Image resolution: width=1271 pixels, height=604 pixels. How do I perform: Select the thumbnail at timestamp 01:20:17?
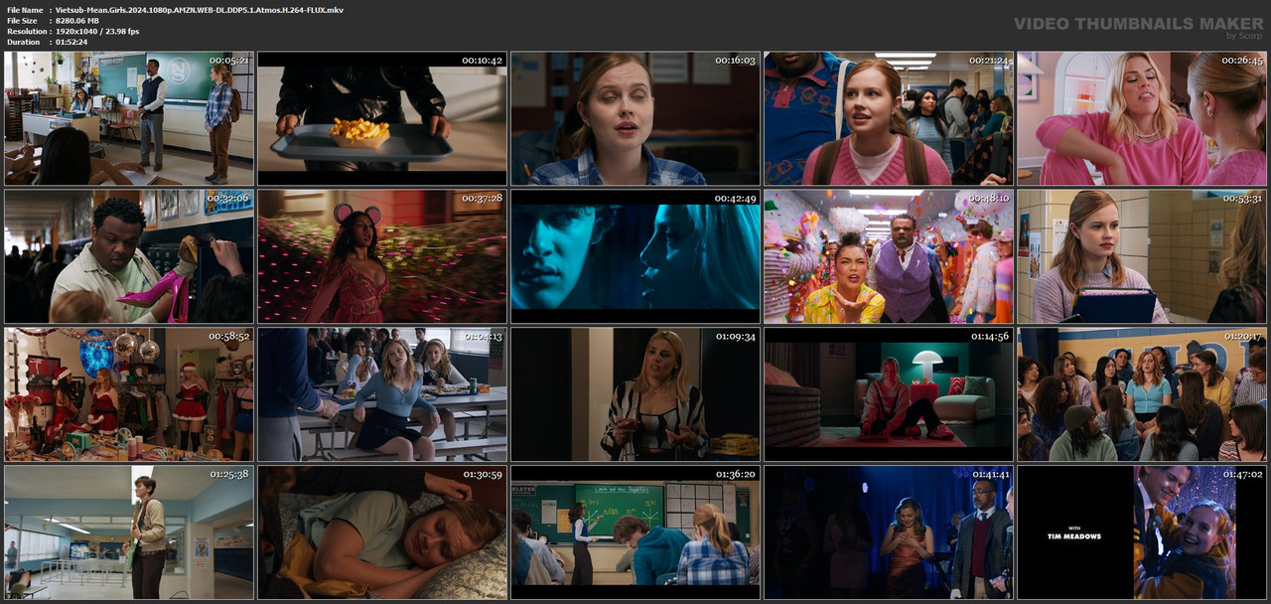point(1142,395)
